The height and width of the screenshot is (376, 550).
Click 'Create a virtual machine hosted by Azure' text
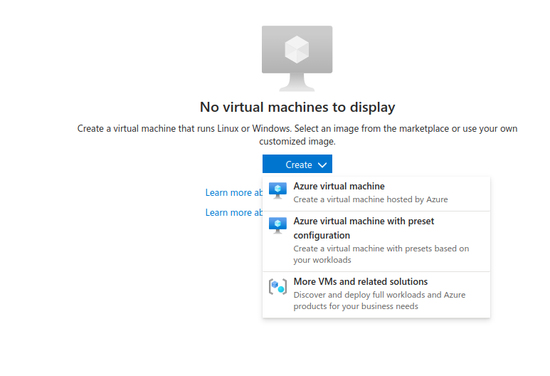click(x=371, y=199)
